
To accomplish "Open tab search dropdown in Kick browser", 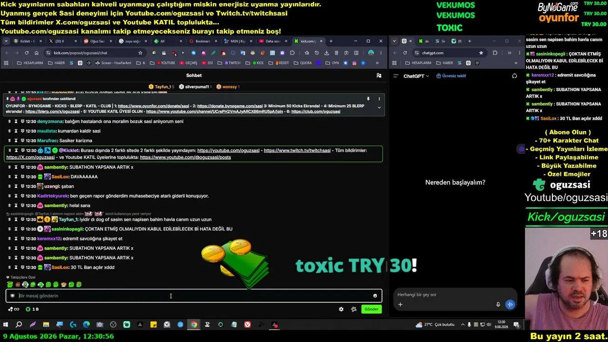I will pyautogui.click(x=6, y=41).
